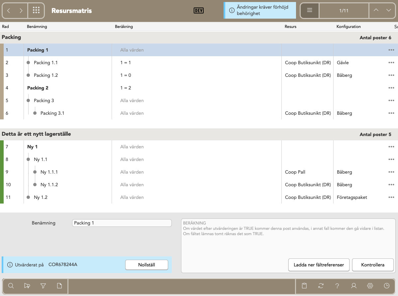Go forward with the right arrow

pos(21,10)
